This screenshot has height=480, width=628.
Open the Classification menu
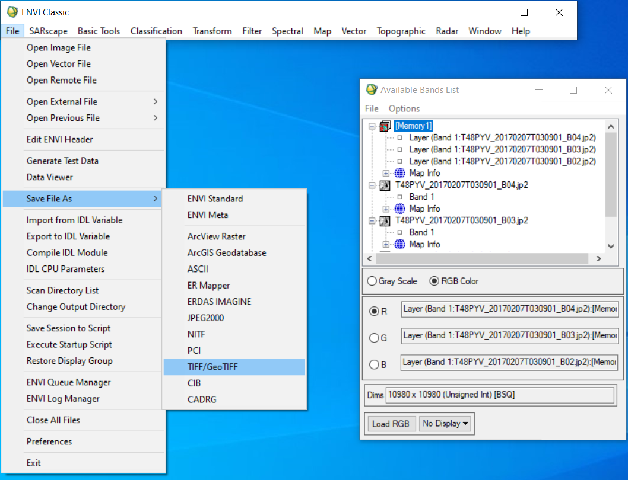pyautogui.click(x=156, y=31)
